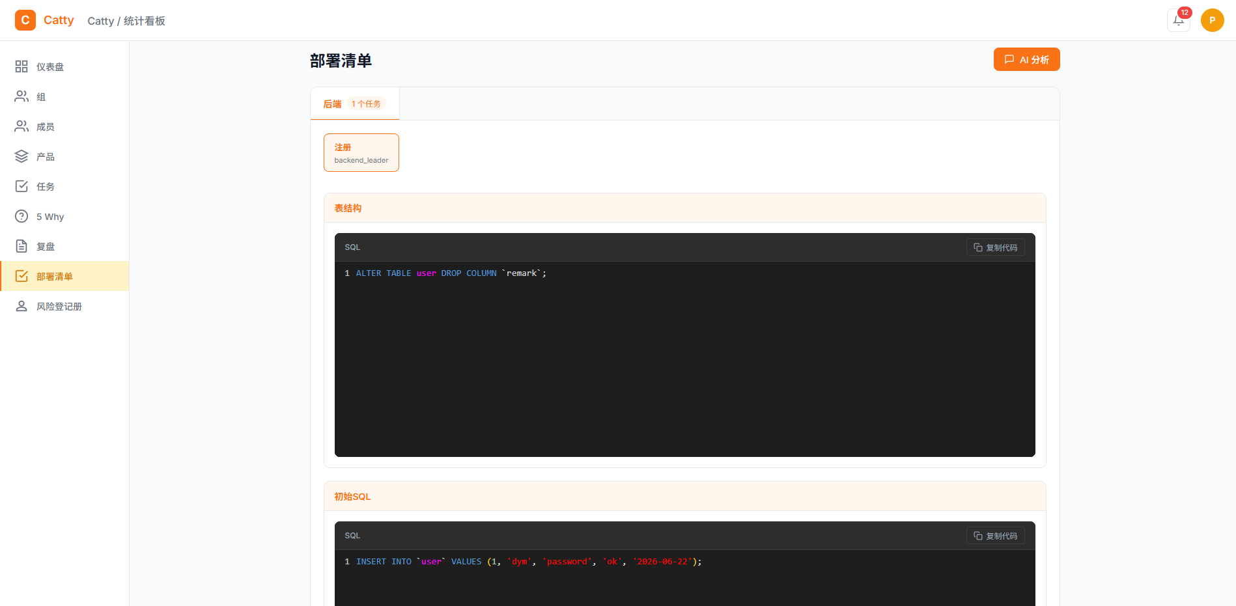Viewport: 1236px width, 606px height.
Task: Click the 仪表盘 dashboard grid icon
Action: coord(21,66)
